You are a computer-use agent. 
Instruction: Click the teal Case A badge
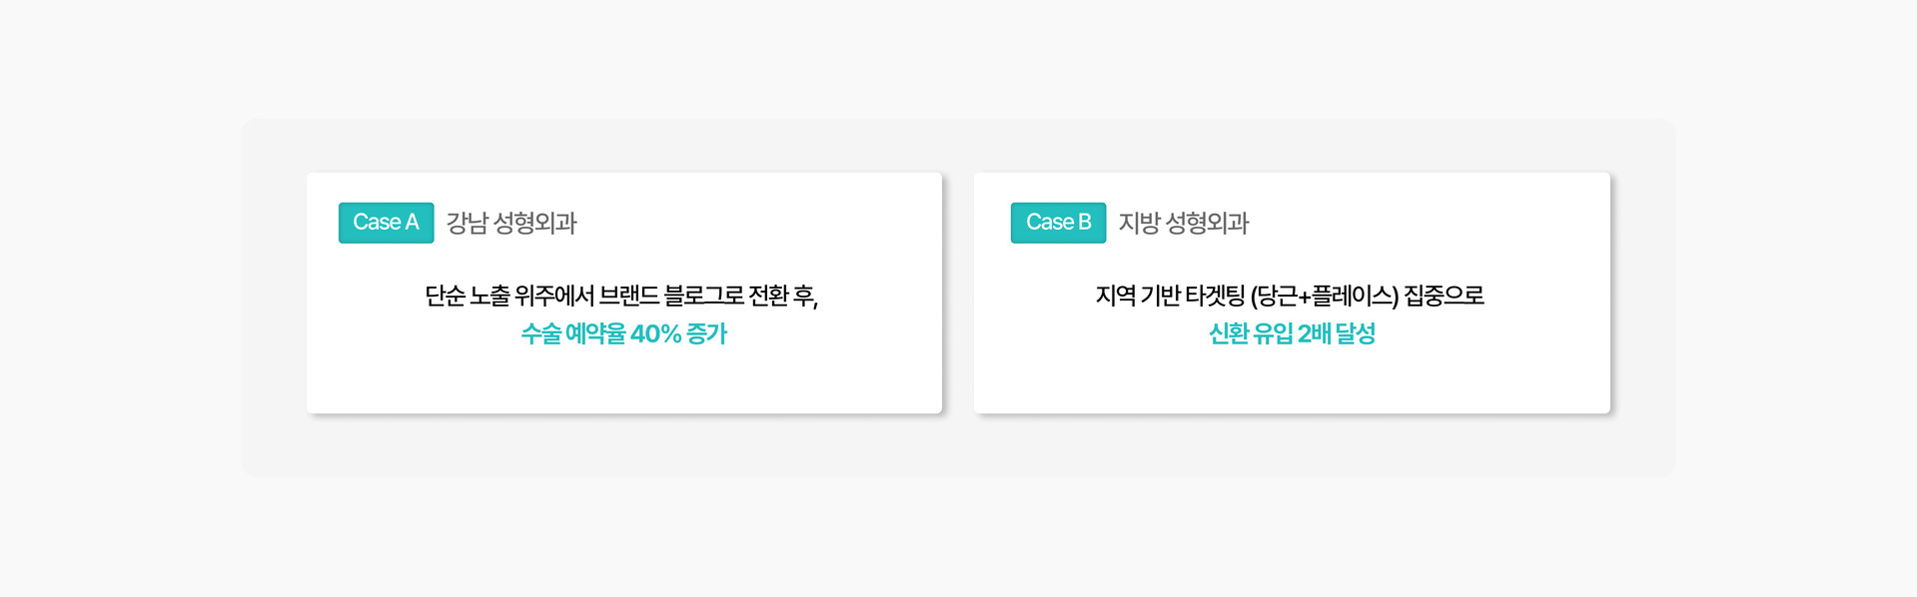click(386, 223)
